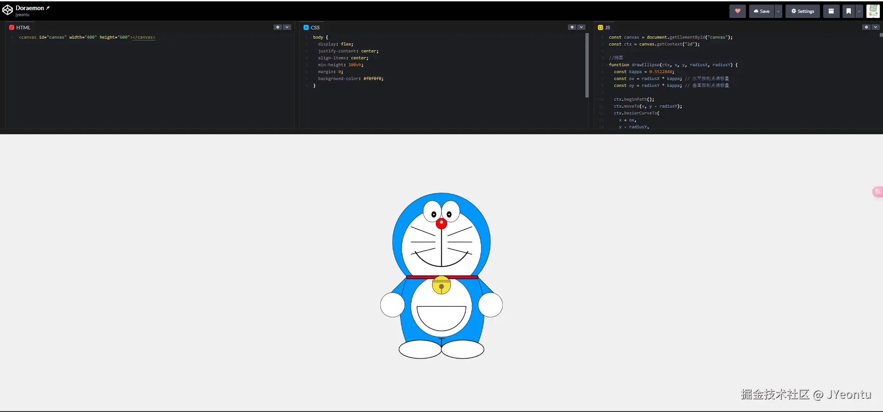Image resolution: width=883 pixels, height=412 pixels.
Task: Click the ctx.beginPath() line
Action: pos(634,99)
